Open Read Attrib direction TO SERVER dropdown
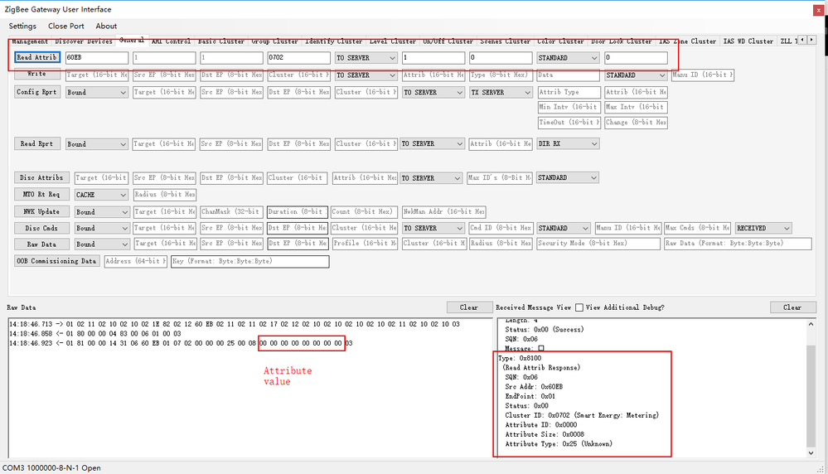 pyautogui.click(x=366, y=57)
